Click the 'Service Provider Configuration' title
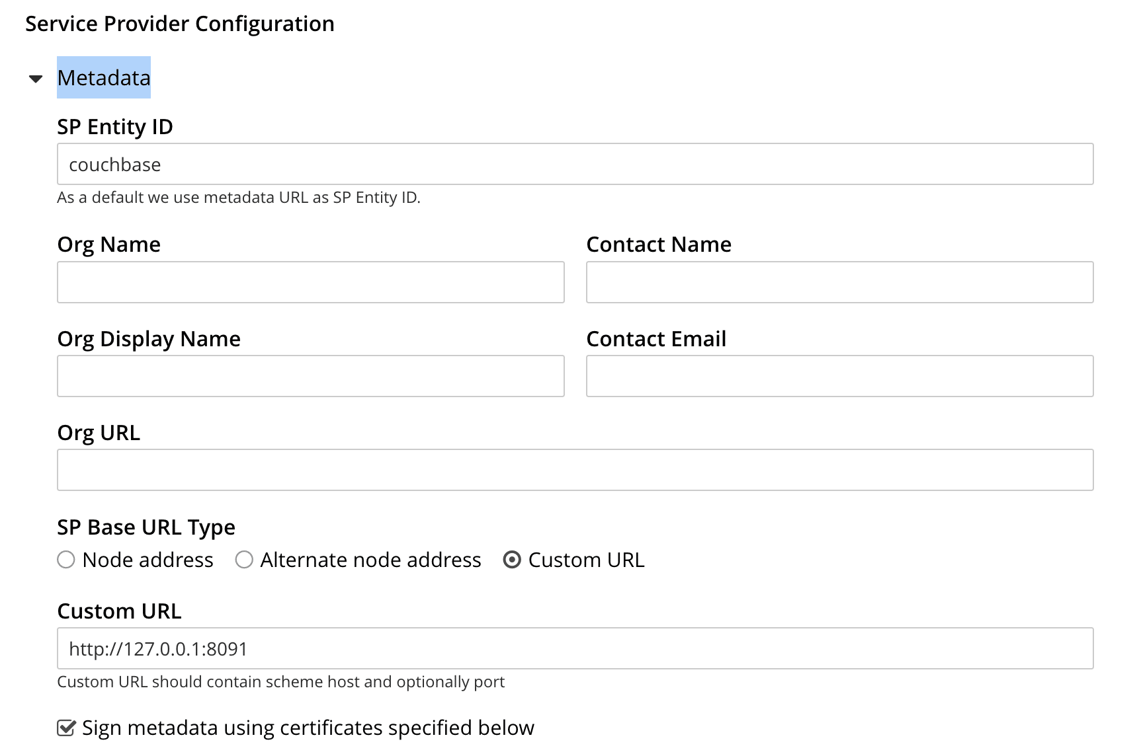The image size is (1139, 756). (x=180, y=24)
